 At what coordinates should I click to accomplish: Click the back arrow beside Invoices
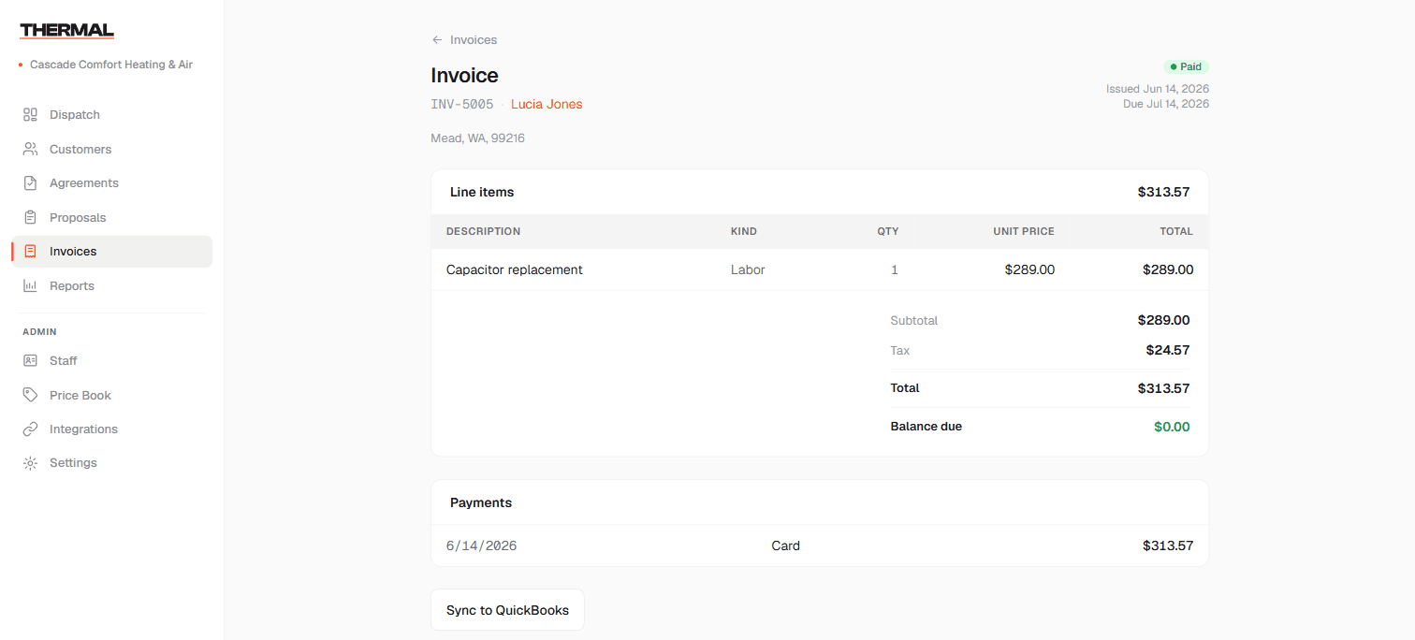point(437,40)
